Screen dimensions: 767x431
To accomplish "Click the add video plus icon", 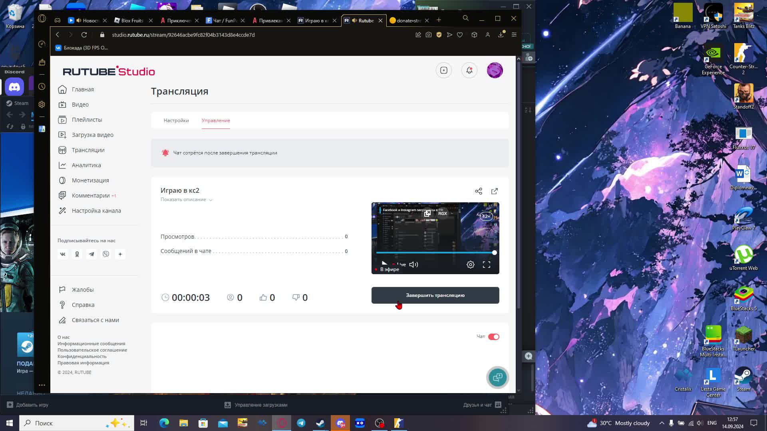I will pos(444,71).
